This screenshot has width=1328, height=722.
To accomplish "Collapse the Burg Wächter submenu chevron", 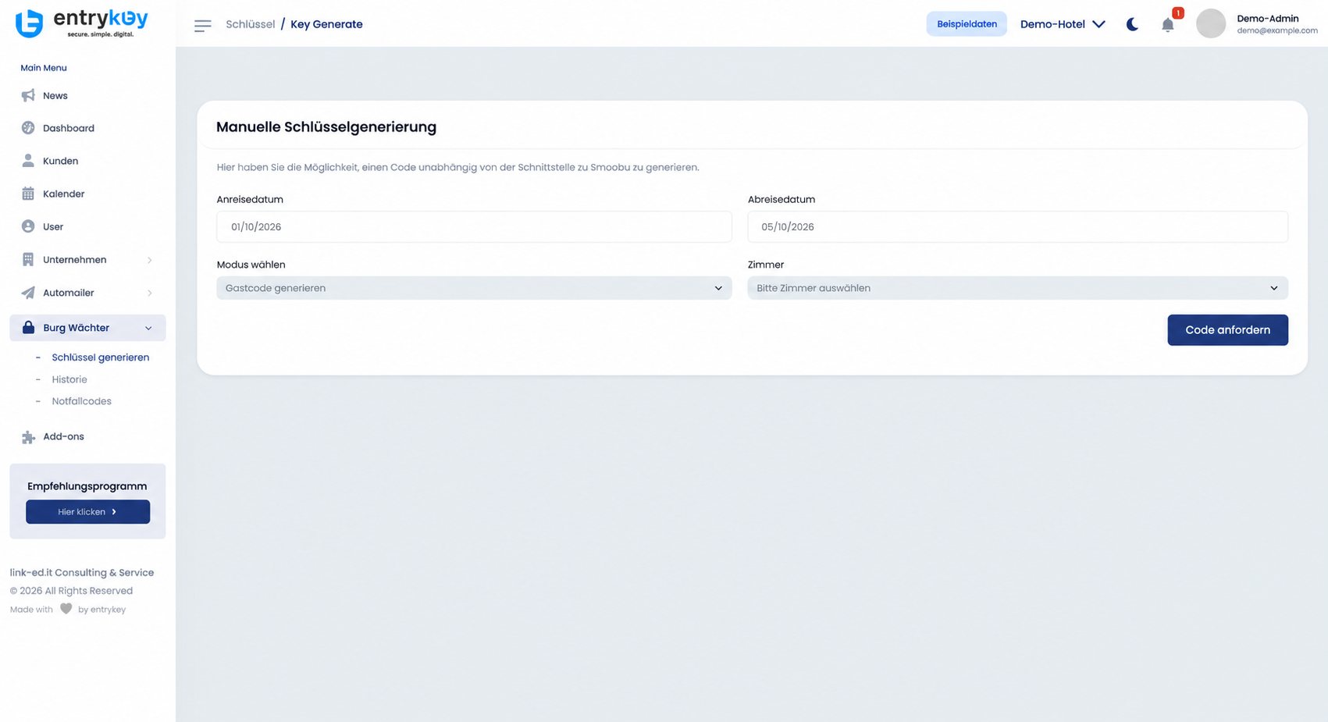I will coord(148,328).
